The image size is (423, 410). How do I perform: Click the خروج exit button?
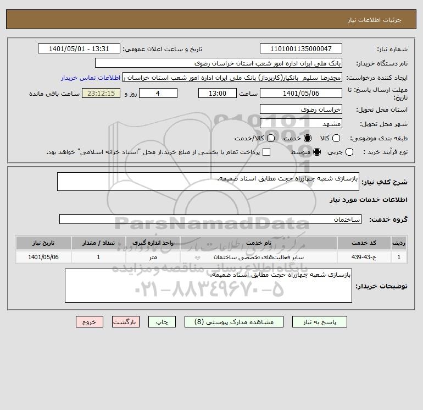(90, 322)
